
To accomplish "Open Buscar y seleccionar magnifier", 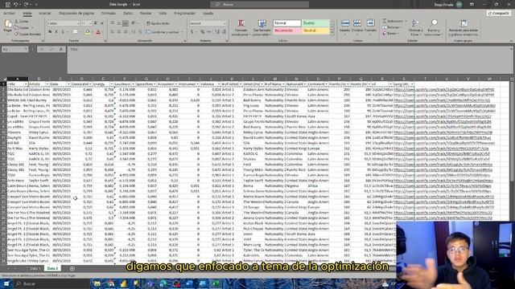I will [x=434, y=27].
